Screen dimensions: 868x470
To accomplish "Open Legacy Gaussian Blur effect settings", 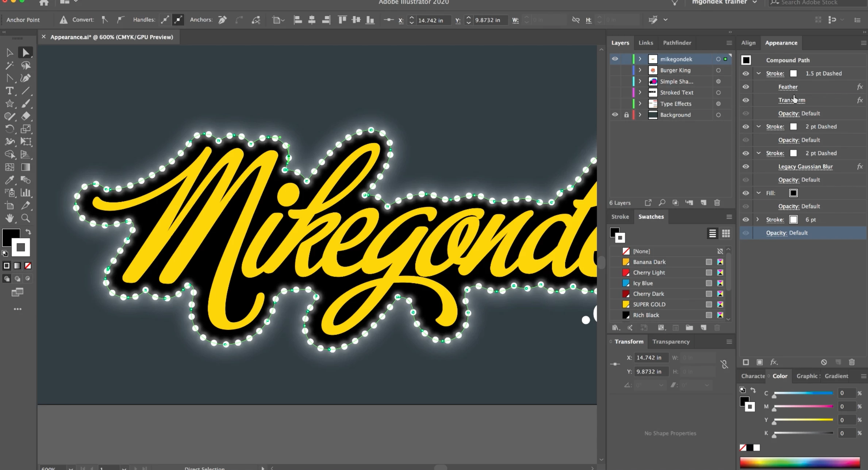I will [805, 167].
